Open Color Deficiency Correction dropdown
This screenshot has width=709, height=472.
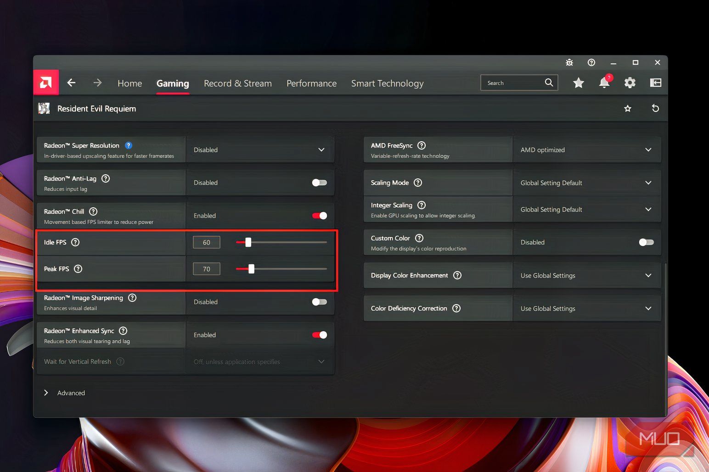click(587, 309)
